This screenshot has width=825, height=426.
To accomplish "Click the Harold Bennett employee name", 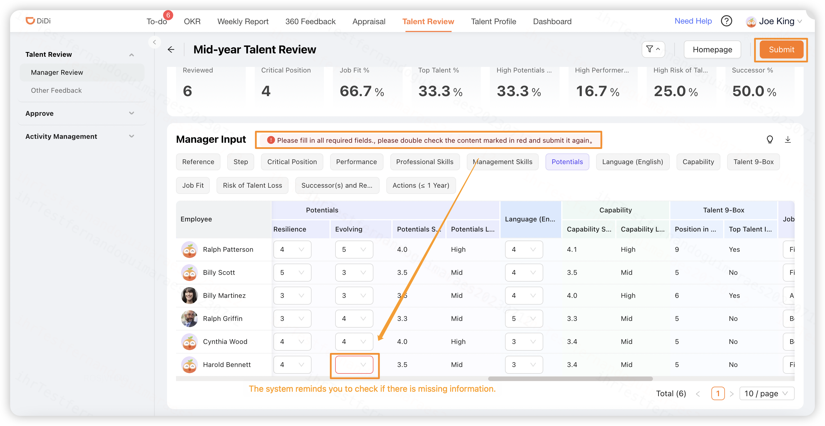I will (226, 364).
